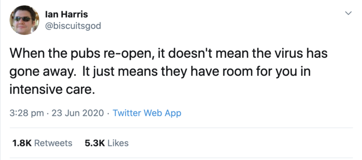Open the 3:28 pm timestamp link

(x=27, y=113)
